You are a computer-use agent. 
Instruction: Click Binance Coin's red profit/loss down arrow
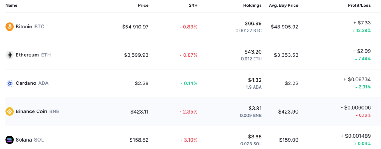pos(357,116)
